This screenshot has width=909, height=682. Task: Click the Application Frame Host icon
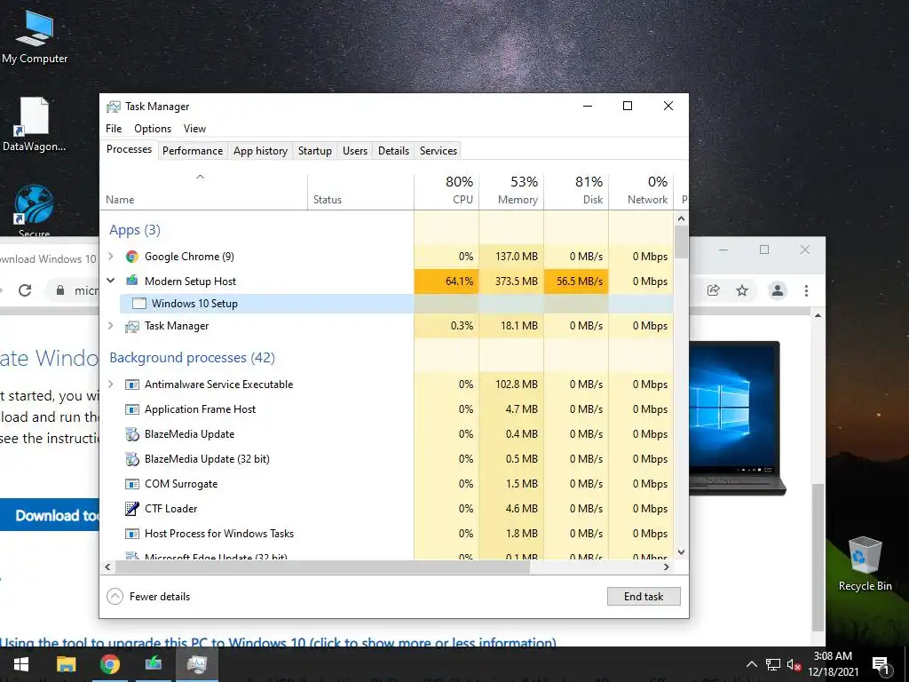coord(132,409)
